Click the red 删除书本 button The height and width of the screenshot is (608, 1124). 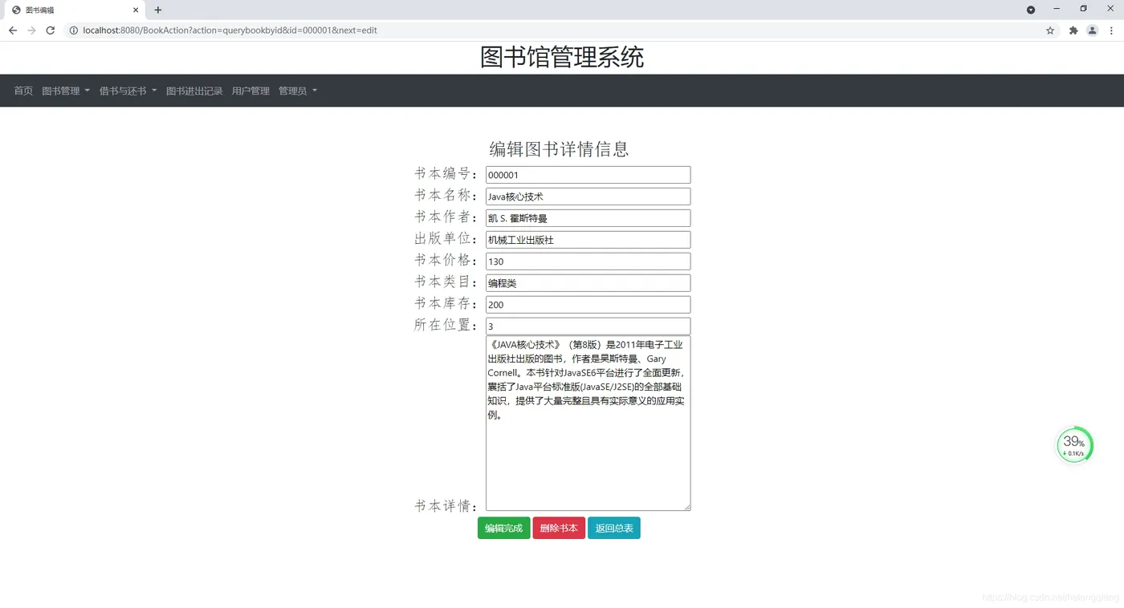point(559,528)
